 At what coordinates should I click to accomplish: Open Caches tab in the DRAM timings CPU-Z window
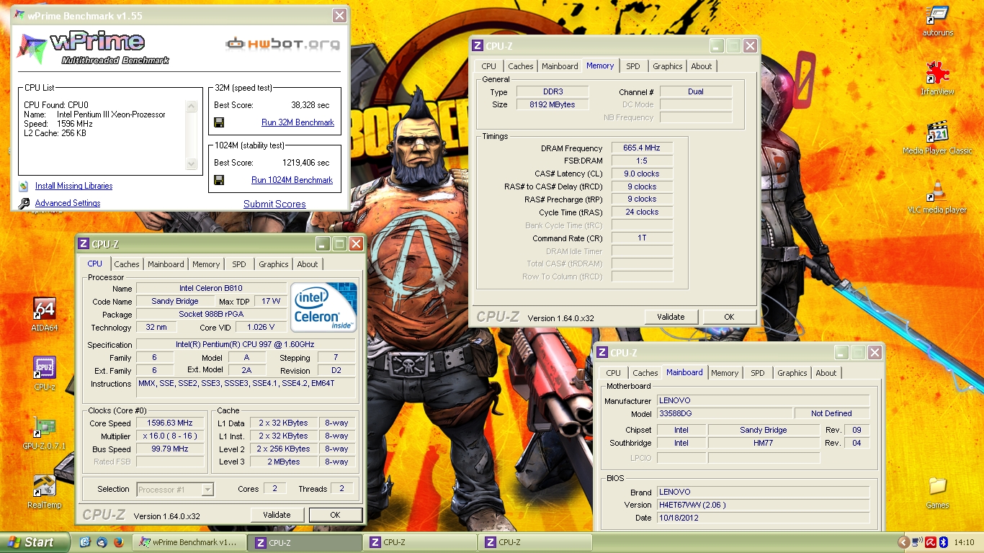521,66
